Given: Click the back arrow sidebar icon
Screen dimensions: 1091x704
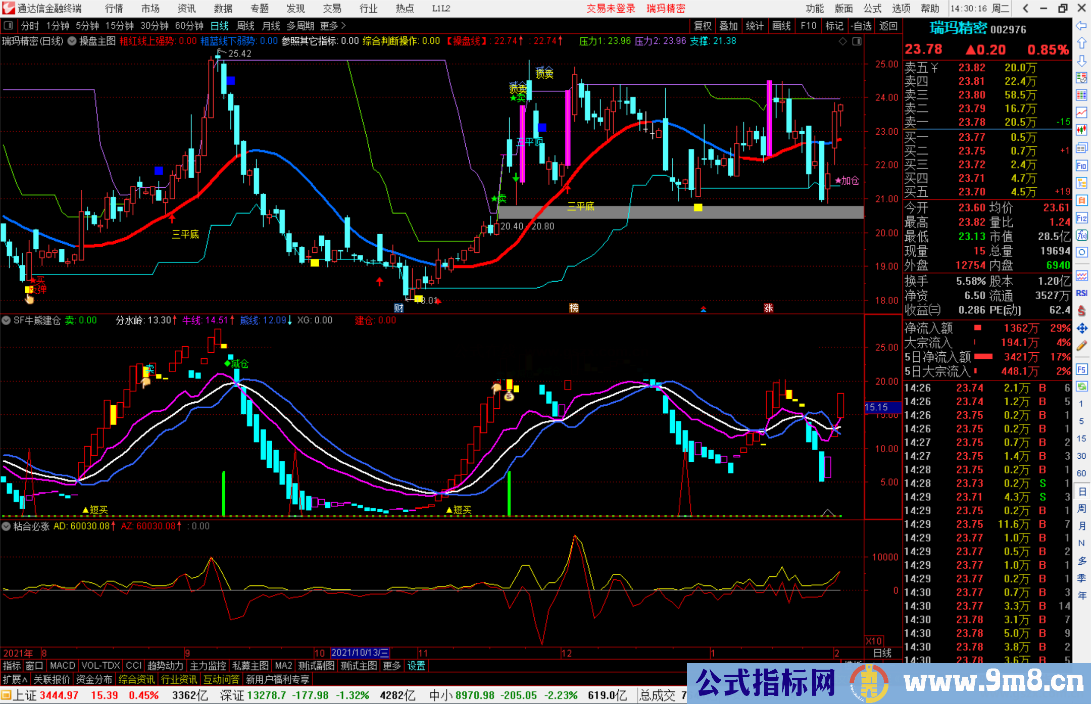Looking at the screenshot, I should pyautogui.click(x=1081, y=25).
